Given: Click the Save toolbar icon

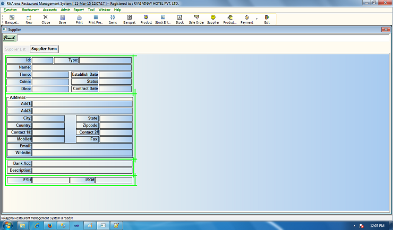Looking at the screenshot, I should 62,19.
